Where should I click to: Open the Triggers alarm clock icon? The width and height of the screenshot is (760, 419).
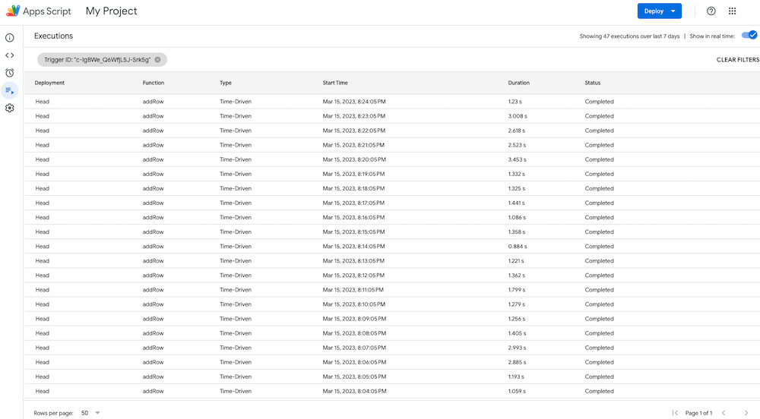pos(10,73)
